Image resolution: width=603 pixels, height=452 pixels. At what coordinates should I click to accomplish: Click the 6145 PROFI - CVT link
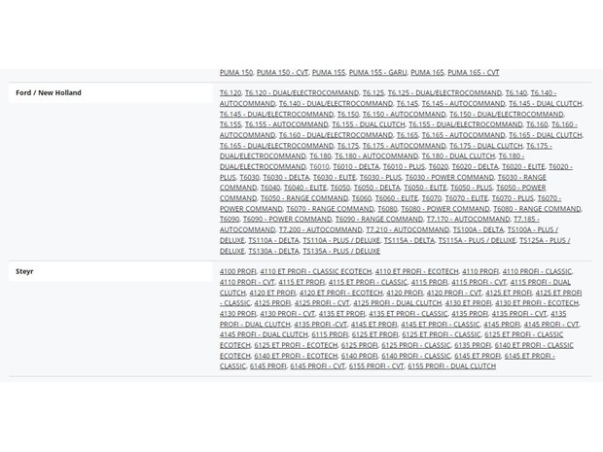317,365
